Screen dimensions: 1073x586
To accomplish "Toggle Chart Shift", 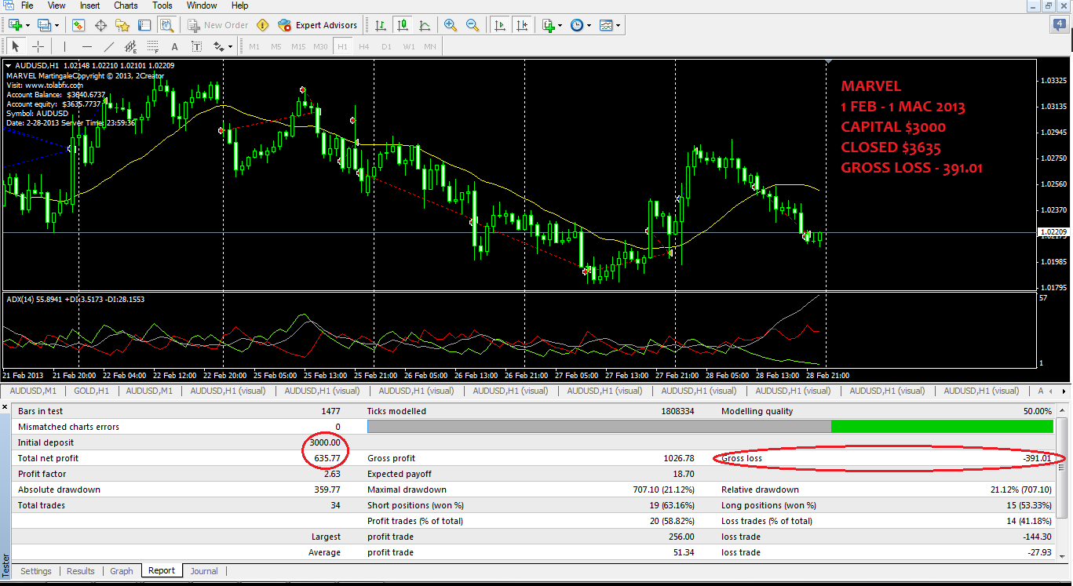I will pos(521,25).
